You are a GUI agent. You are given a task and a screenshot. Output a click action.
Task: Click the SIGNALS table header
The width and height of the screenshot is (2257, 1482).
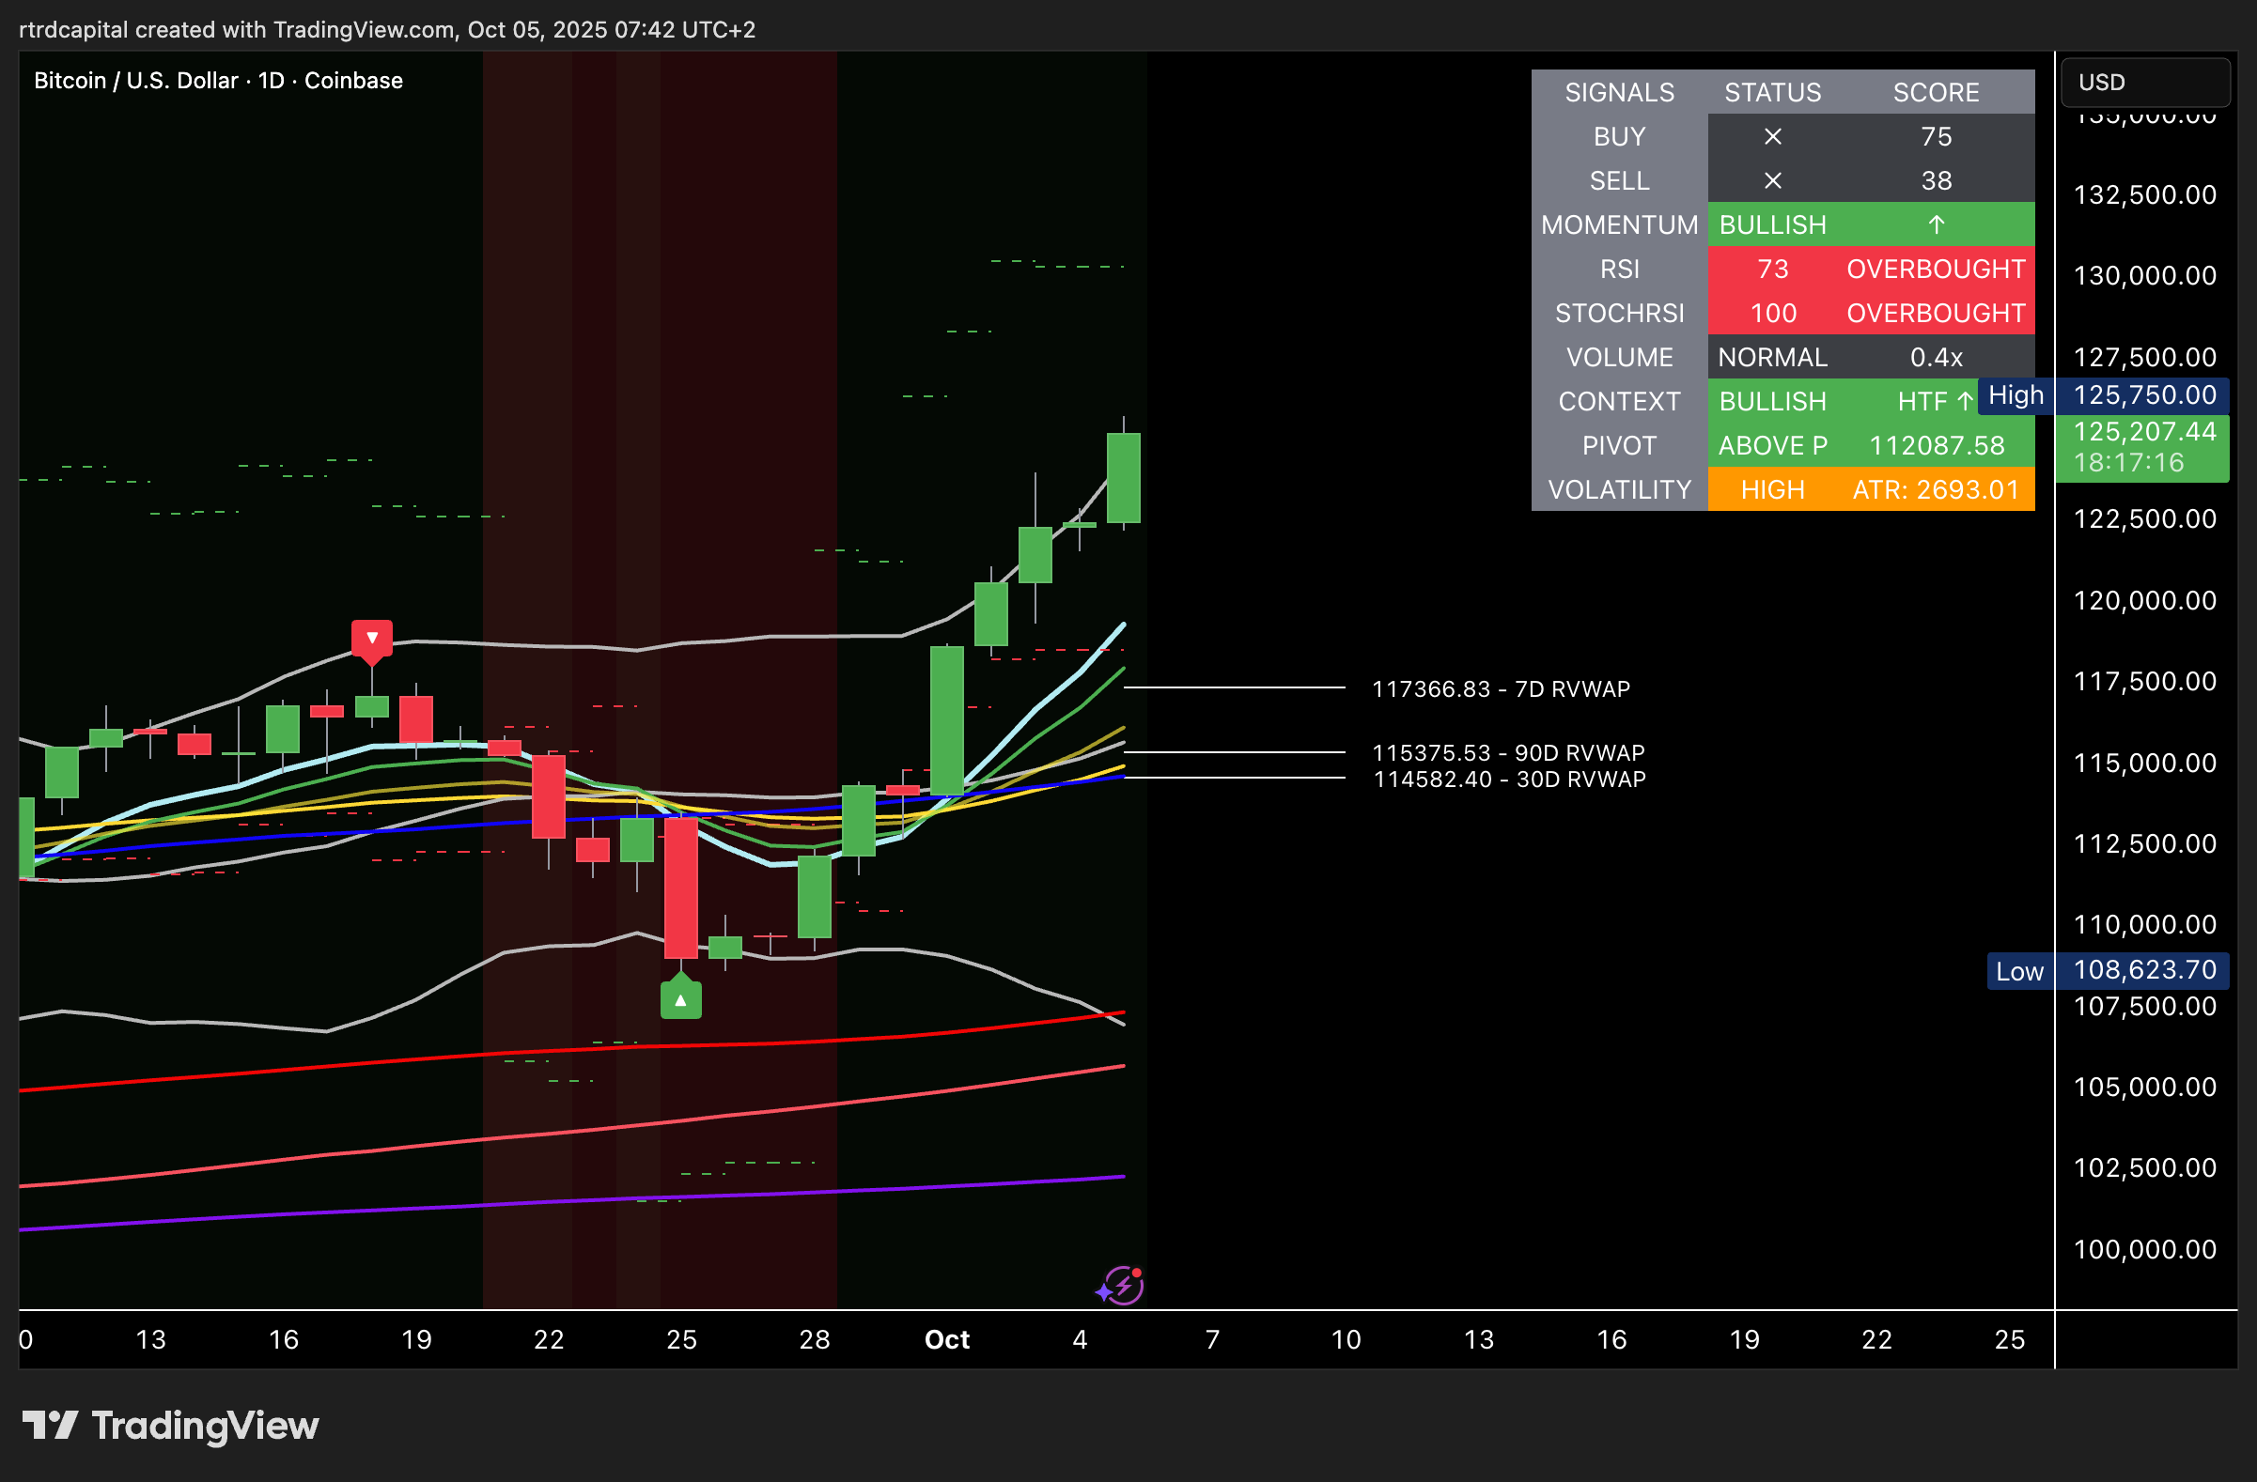point(1619,92)
